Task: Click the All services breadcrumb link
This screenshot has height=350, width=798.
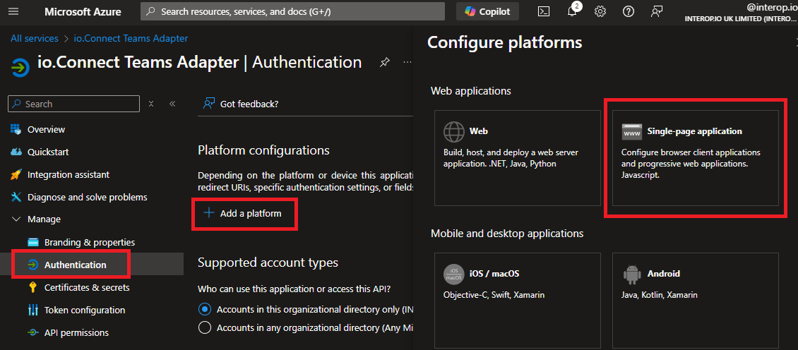Action: tap(34, 38)
